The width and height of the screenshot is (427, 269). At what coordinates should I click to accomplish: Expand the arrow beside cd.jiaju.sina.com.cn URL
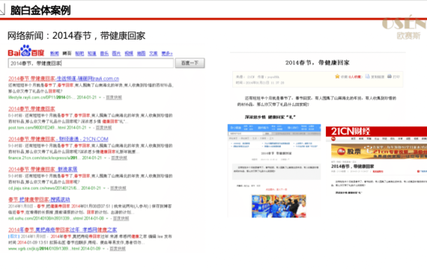[x=104, y=188]
